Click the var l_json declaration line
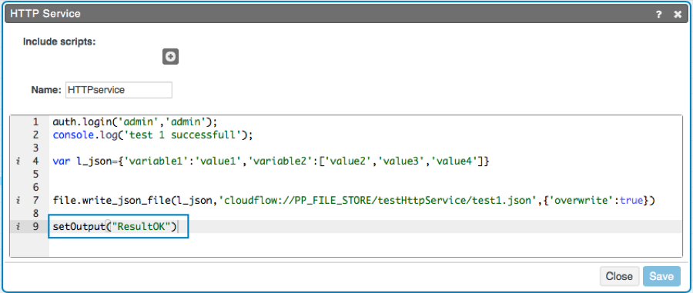 pos(271,161)
